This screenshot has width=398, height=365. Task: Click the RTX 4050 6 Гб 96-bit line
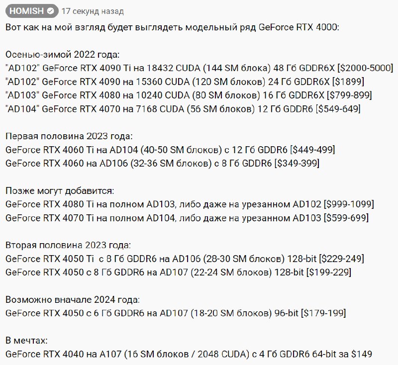click(176, 313)
